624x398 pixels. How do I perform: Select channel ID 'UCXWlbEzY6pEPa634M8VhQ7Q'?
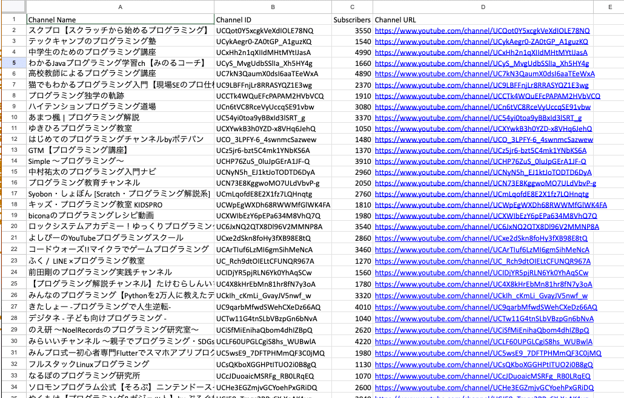[x=273, y=215]
